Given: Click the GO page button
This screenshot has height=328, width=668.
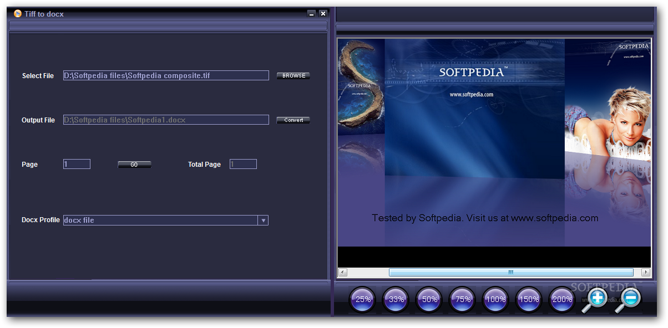Looking at the screenshot, I should tap(134, 165).
